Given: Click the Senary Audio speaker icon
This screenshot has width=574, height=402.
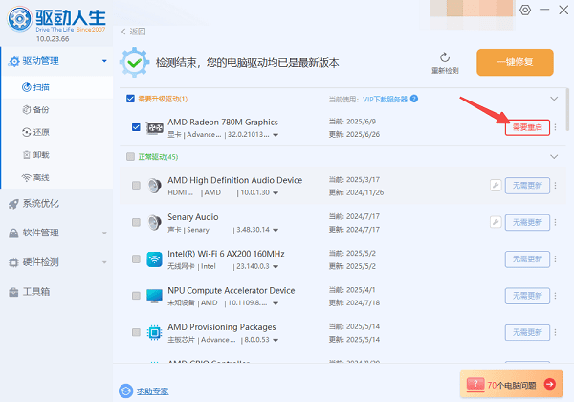Looking at the screenshot, I should (154, 223).
